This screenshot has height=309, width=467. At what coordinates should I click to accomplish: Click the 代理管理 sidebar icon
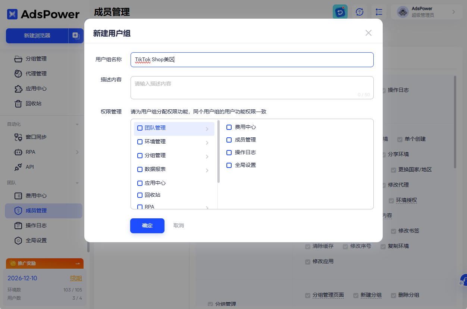[18, 74]
